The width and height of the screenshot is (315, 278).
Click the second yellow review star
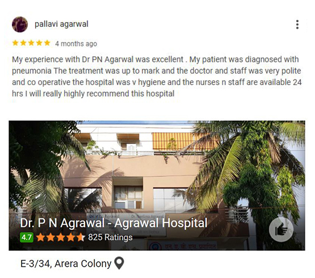[x=23, y=43]
